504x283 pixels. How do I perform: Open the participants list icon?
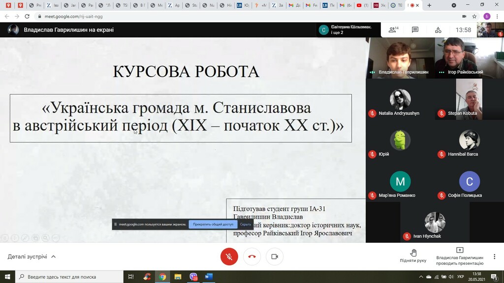(x=393, y=30)
